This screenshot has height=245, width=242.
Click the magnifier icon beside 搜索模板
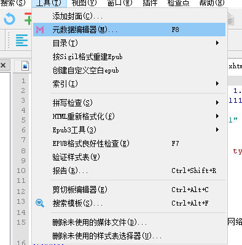click(40, 203)
